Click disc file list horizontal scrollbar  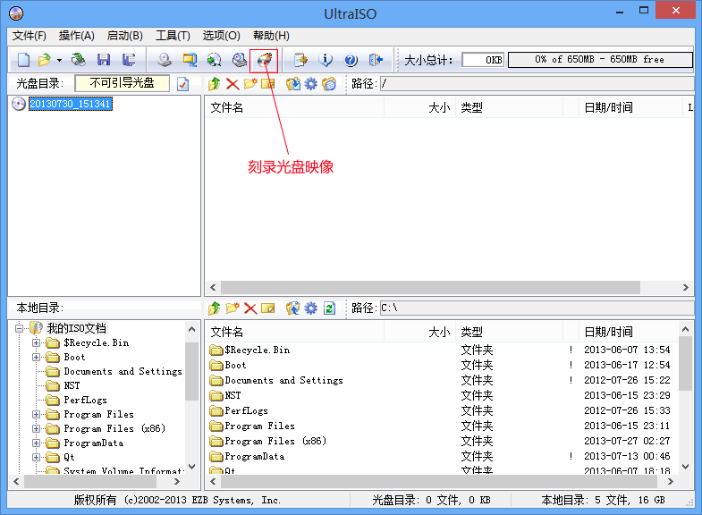[430, 288]
